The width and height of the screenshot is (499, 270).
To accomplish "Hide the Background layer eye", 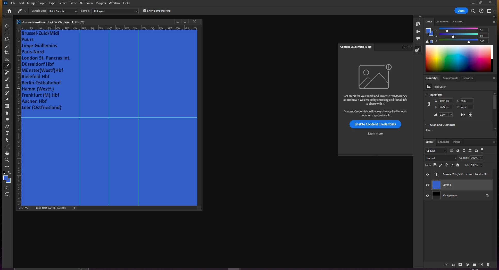I will tap(427, 196).
